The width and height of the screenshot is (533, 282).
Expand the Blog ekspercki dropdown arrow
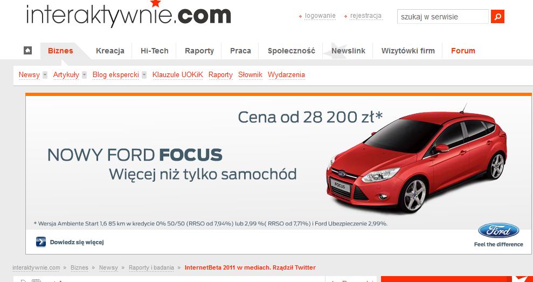pyautogui.click(x=144, y=75)
